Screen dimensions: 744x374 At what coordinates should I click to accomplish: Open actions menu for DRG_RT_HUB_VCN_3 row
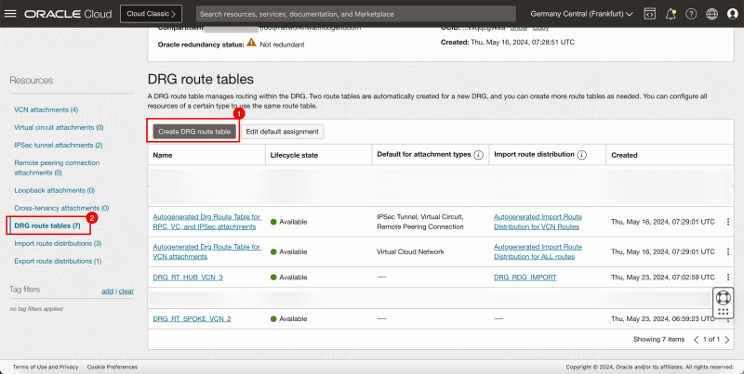tap(727, 277)
